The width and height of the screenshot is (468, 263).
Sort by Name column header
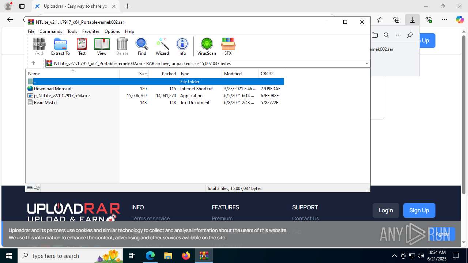[72, 74]
